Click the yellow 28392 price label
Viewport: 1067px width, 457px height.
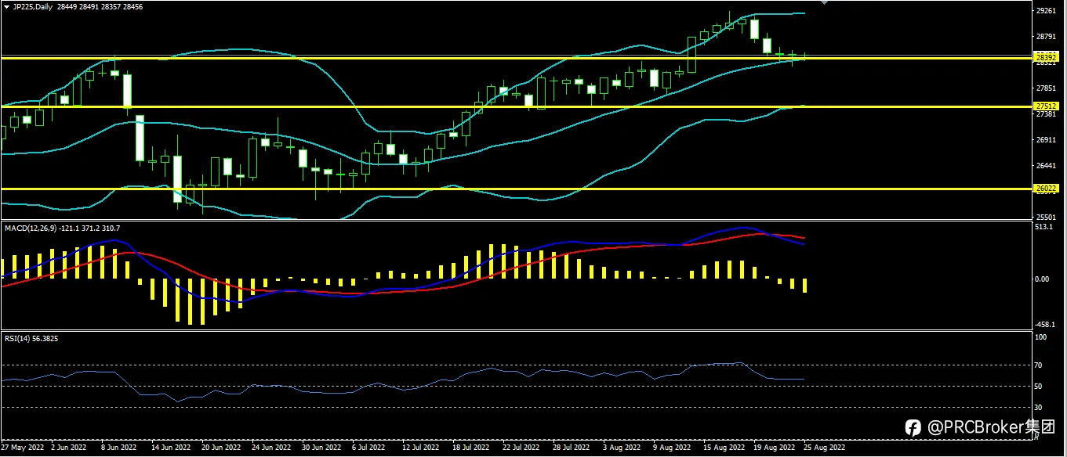1047,57
